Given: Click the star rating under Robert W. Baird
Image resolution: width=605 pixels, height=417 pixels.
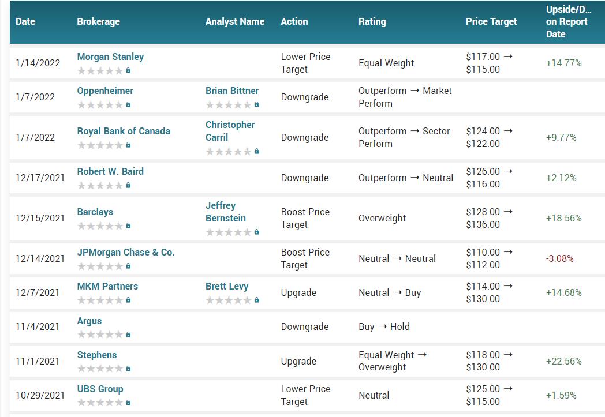Looking at the screenshot, I should coord(100,186).
